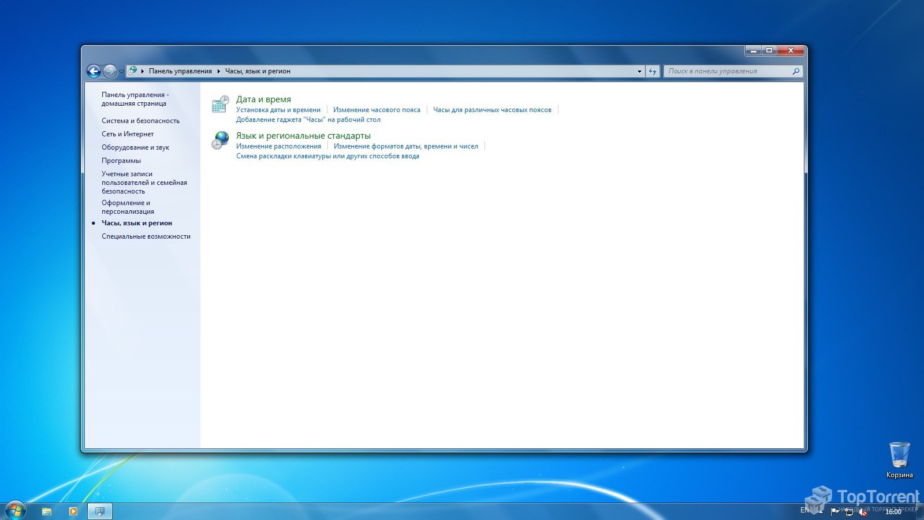Click Установка даты и времени

(x=278, y=110)
